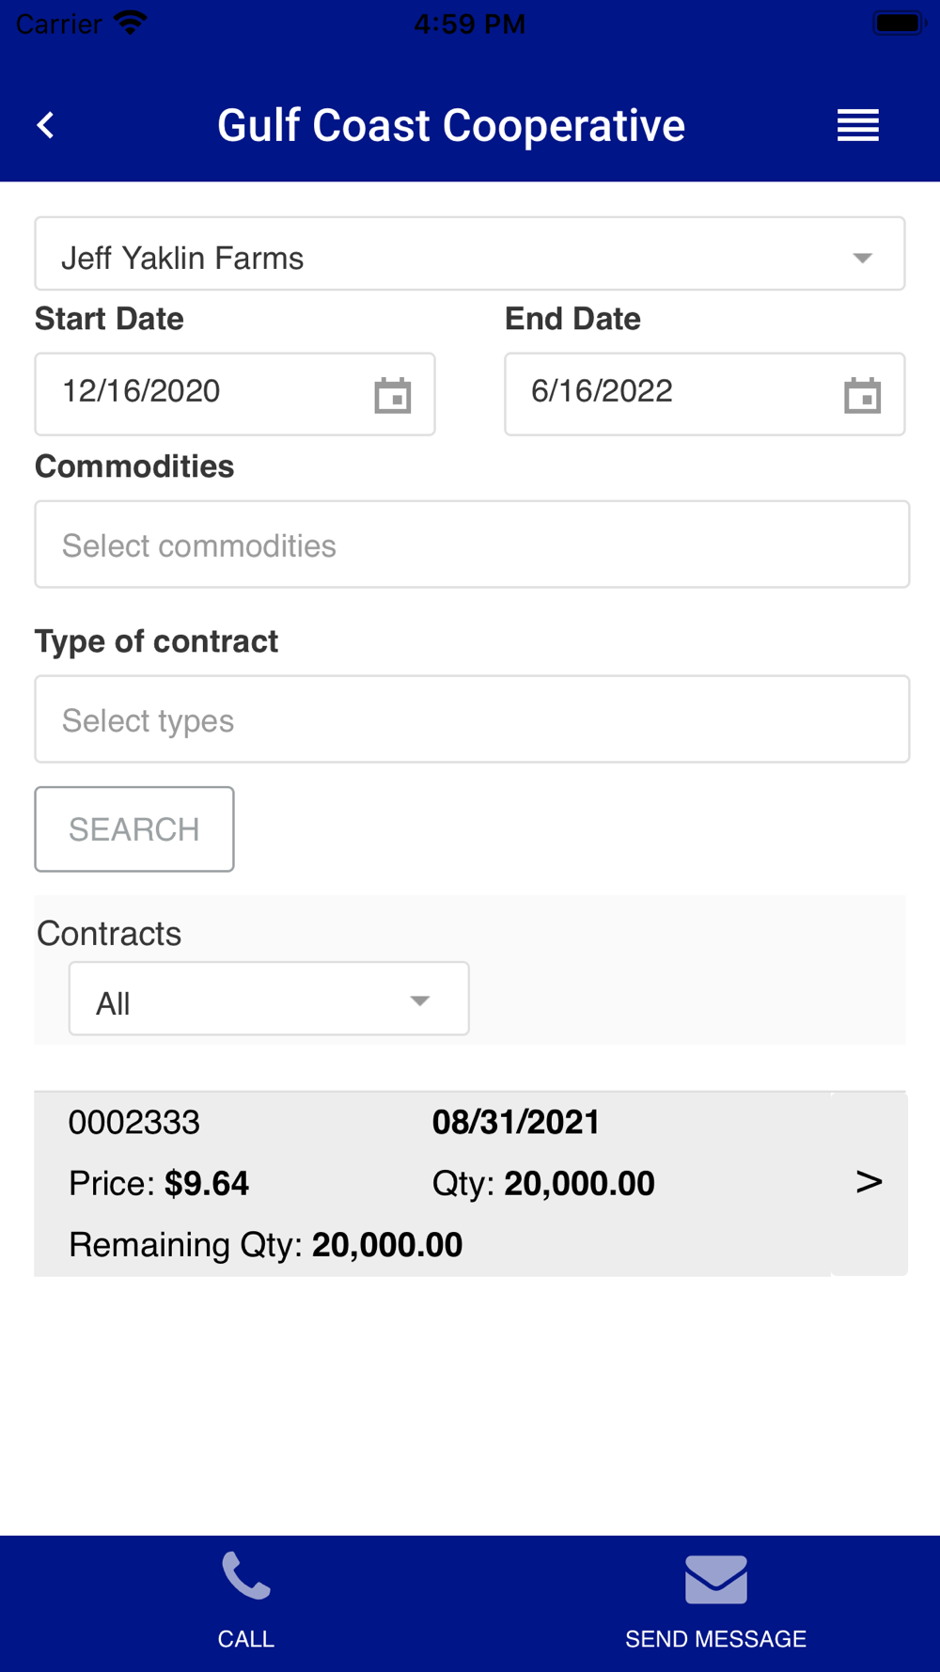Click the SEARCH button

point(134,829)
